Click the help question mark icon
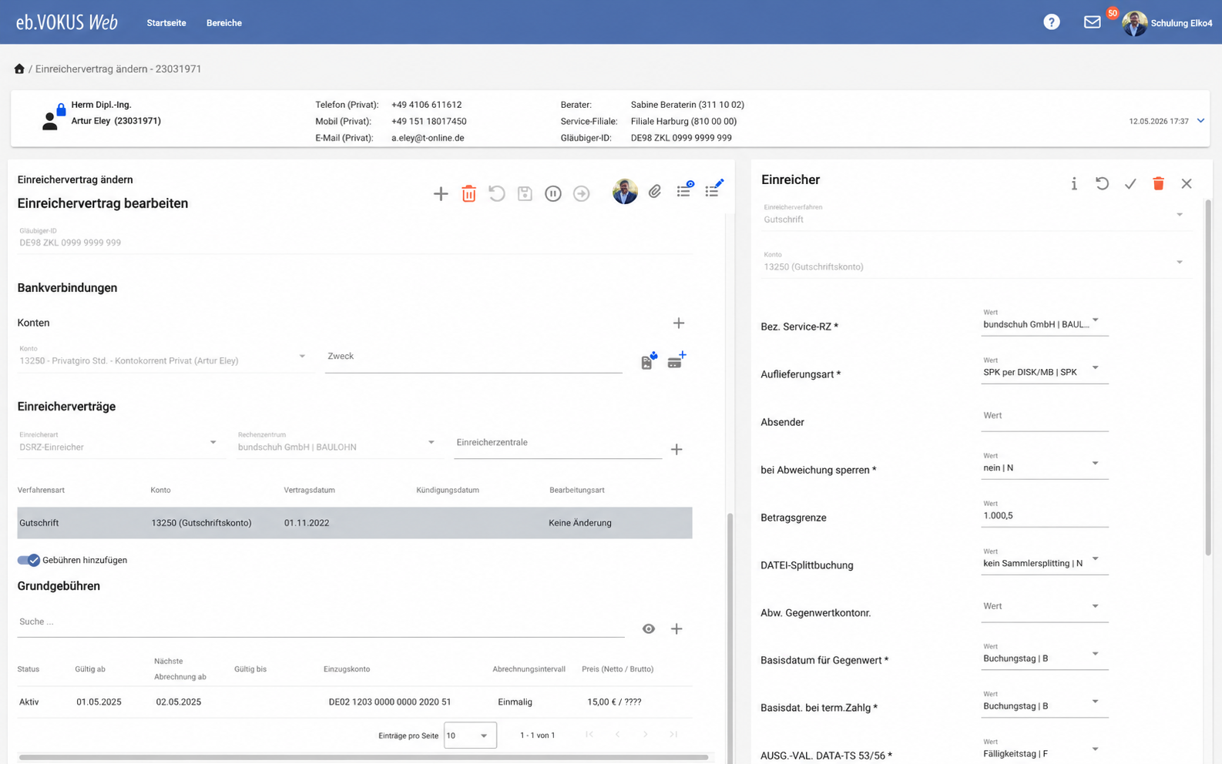Image resolution: width=1222 pixels, height=764 pixels. pyautogui.click(x=1052, y=22)
